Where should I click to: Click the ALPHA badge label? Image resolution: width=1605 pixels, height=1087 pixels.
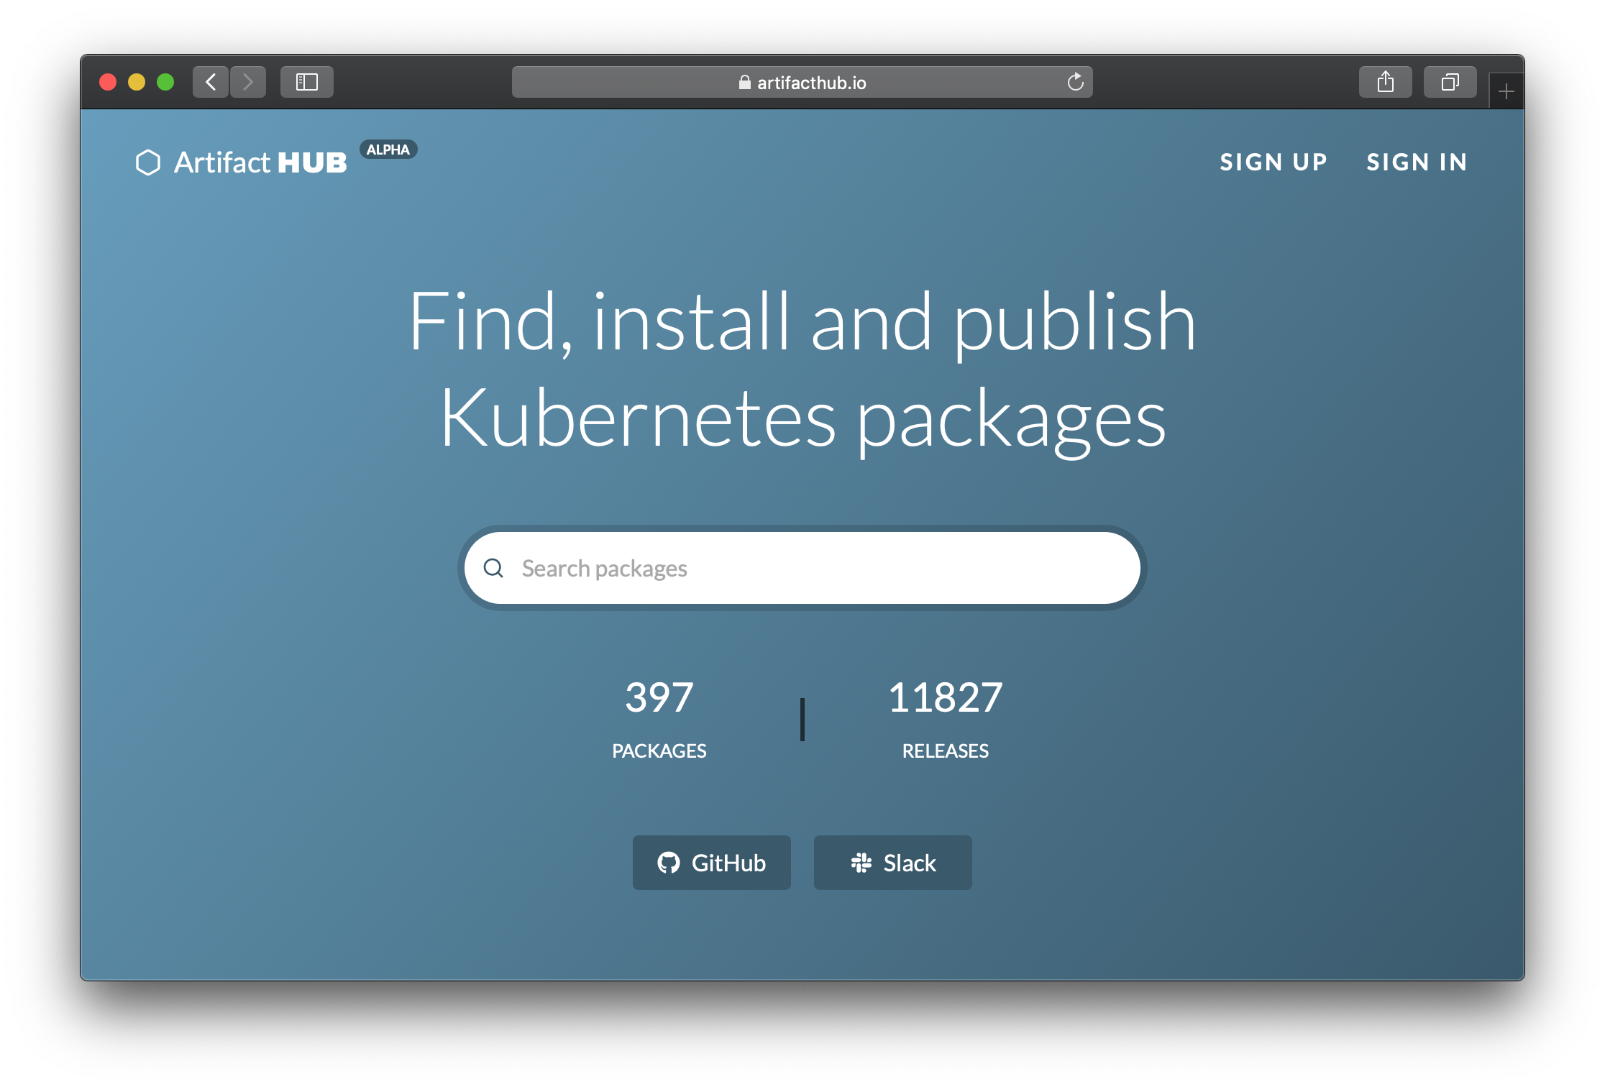pos(385,150)
